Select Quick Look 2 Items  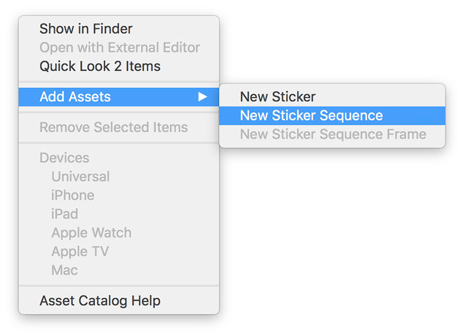(x=100, y=66)
